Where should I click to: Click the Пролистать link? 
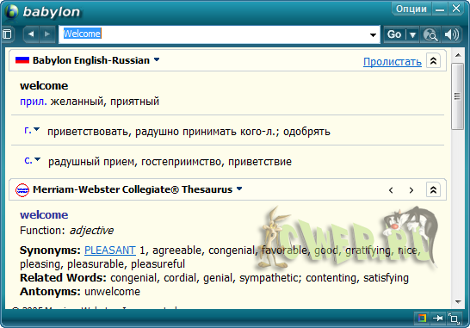coord(393,61)
